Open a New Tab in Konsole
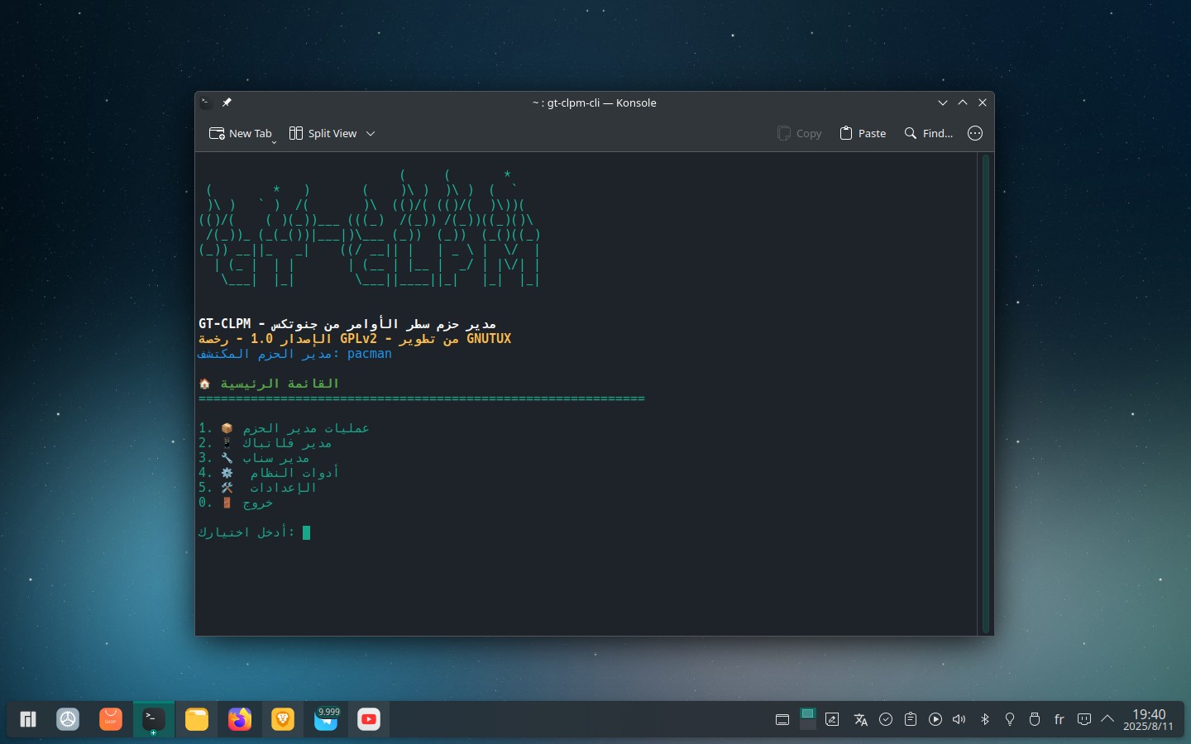Image resolution: width=1191 pixels, height=744 pixels. pos(241,133)
